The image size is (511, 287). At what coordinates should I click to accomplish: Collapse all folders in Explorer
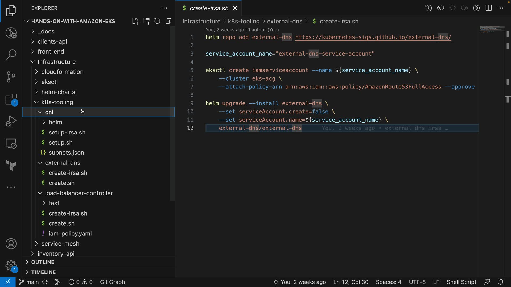click(x=168, y=21)
